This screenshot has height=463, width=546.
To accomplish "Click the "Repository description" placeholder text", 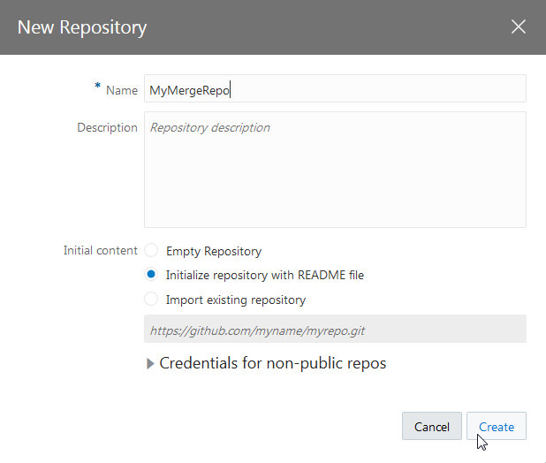I will pos(210,128).
